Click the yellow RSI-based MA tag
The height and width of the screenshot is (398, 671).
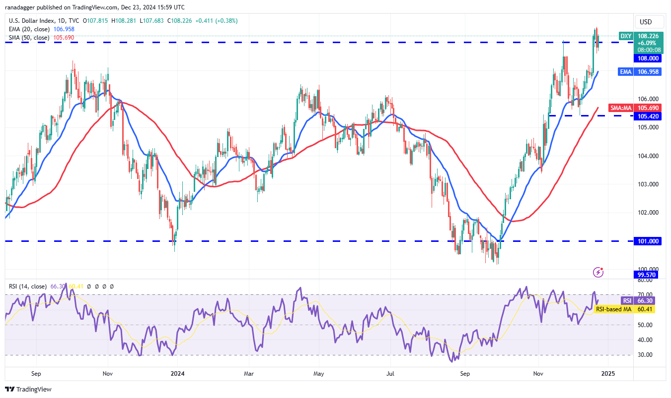pyautogui.click(x=614, y=309)
